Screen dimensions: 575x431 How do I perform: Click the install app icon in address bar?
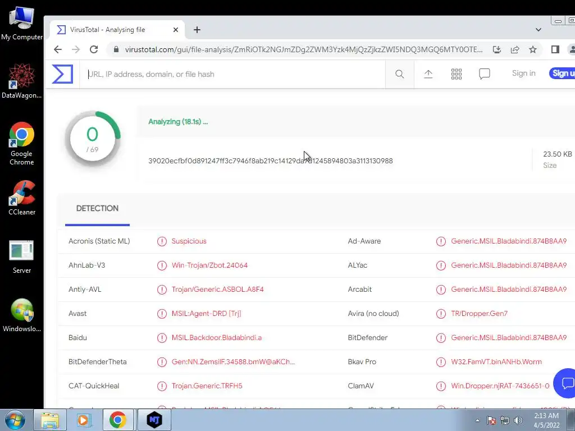tap(497, 49)
